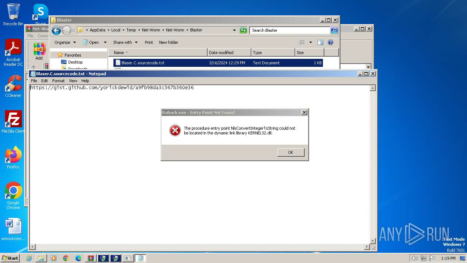Click the Start button
Image resolution: width=467 pixels, height=263 pixels.
pyautogui.click(x=10, y=258)
